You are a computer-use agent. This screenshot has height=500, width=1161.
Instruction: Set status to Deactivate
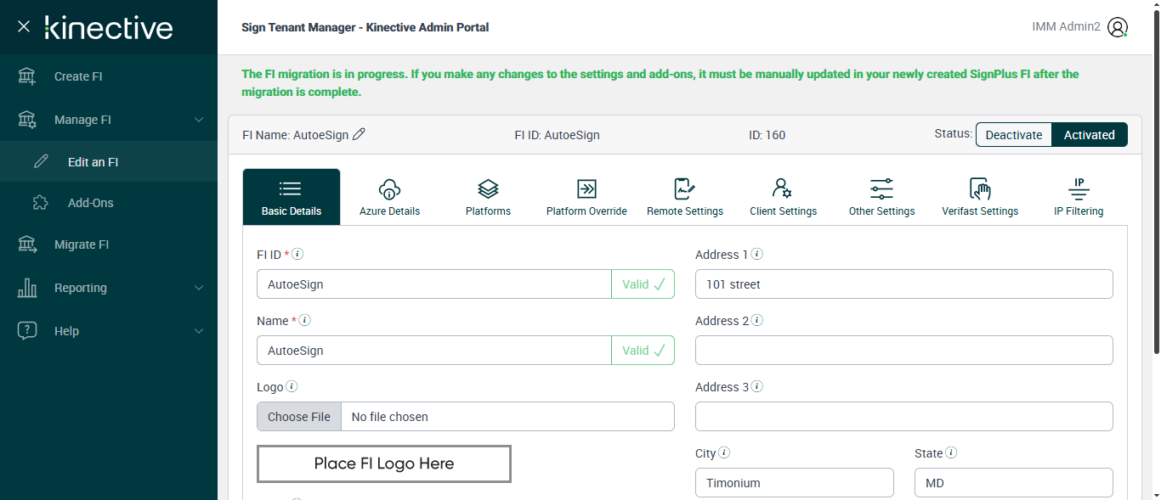[1013, 135]
